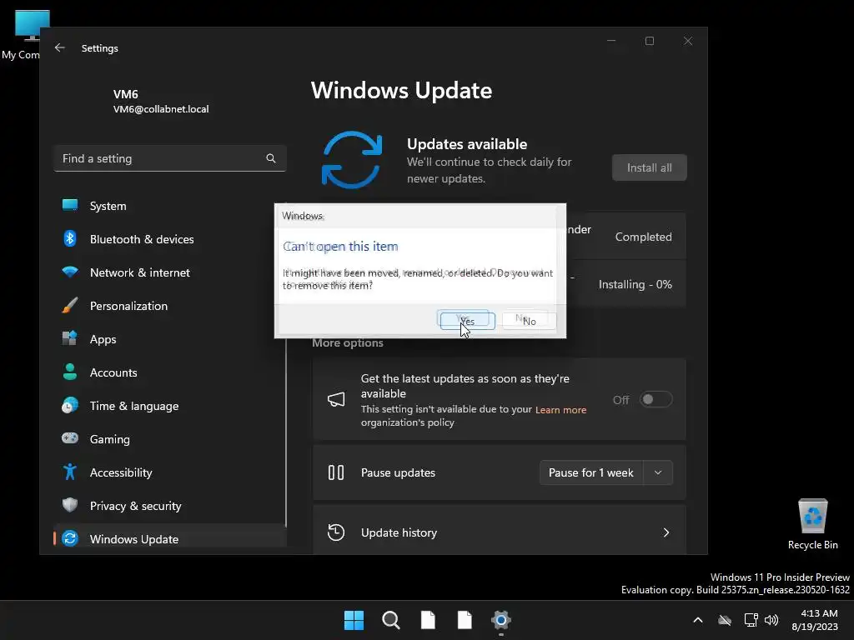Open taskbar Search
Screen dimensions: 854x640
pyautogui.click(x=390, y=620)
